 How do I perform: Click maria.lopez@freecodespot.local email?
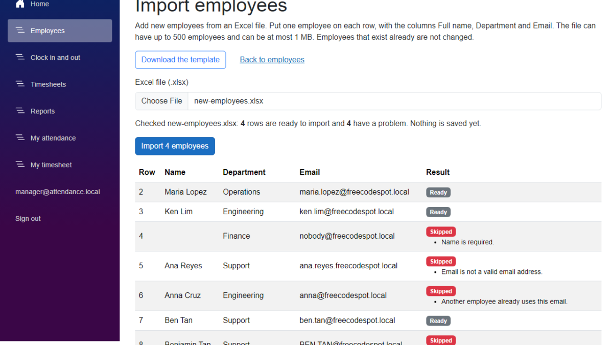coord(354,192)
